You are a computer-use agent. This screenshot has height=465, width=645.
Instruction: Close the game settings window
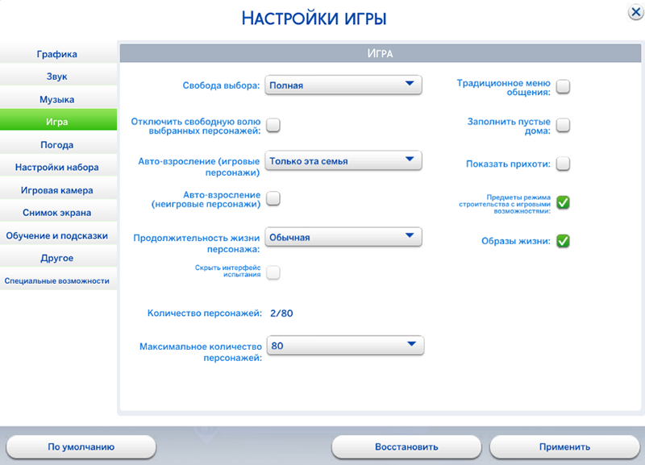(635, 12)
